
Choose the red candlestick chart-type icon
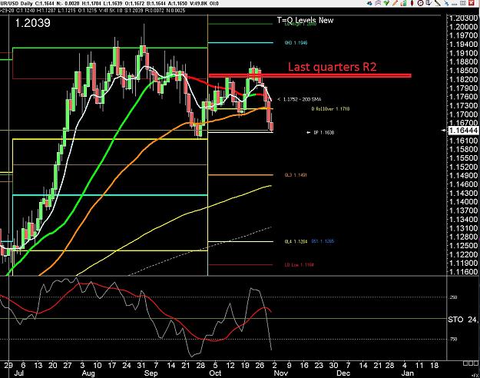(x=412, y=3)
